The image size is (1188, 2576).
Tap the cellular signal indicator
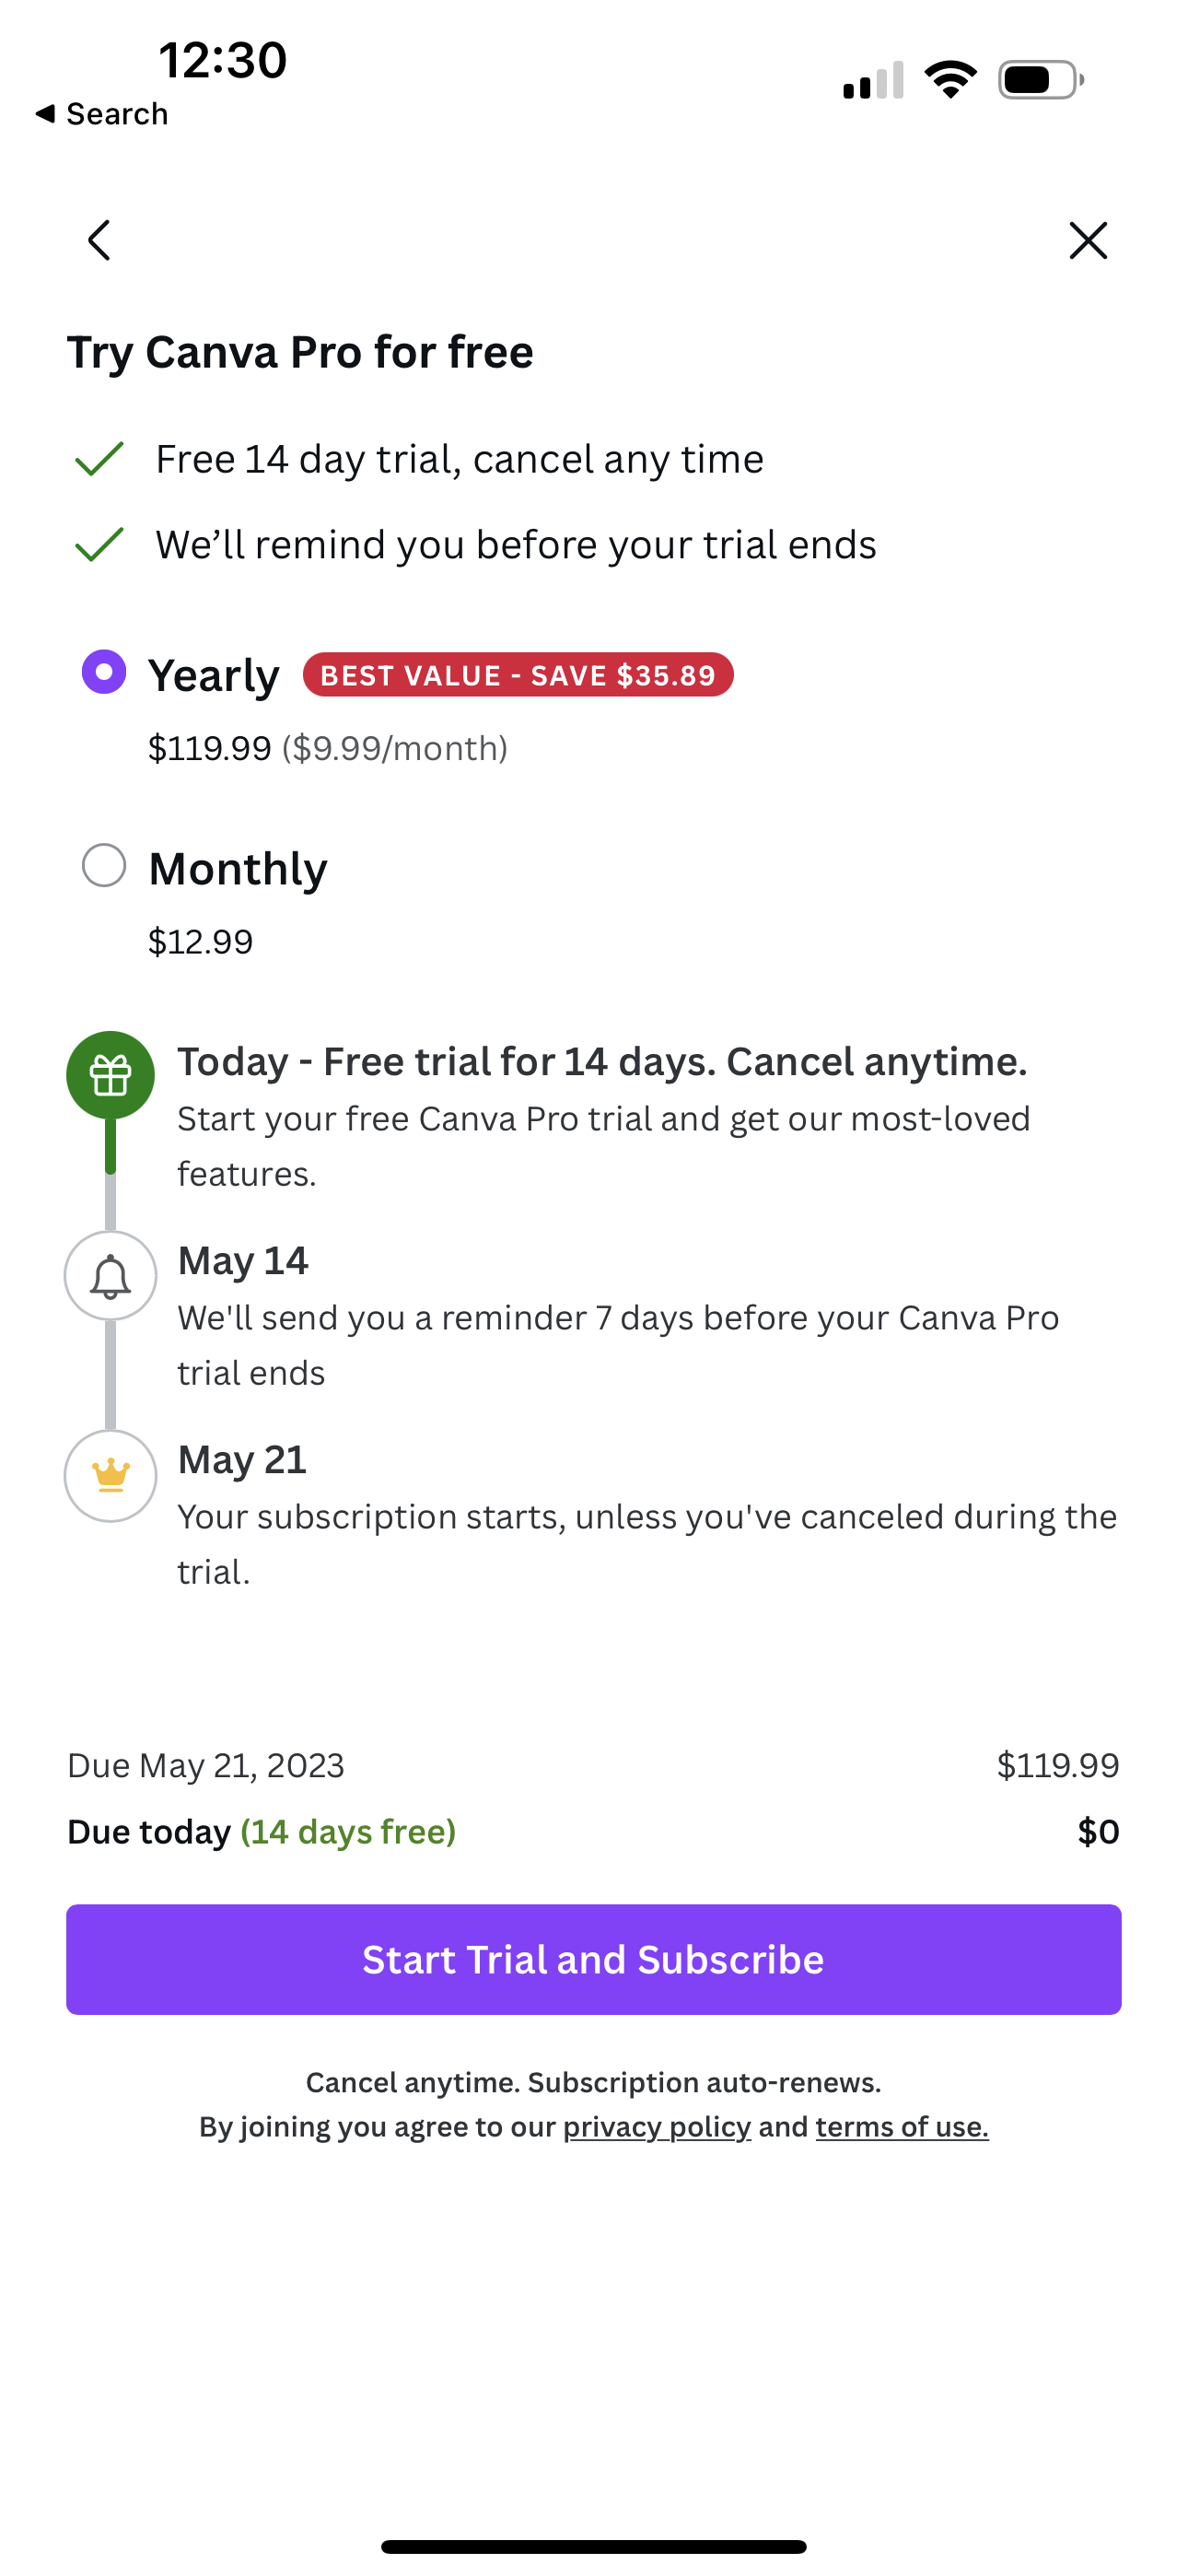coord(872,80)
